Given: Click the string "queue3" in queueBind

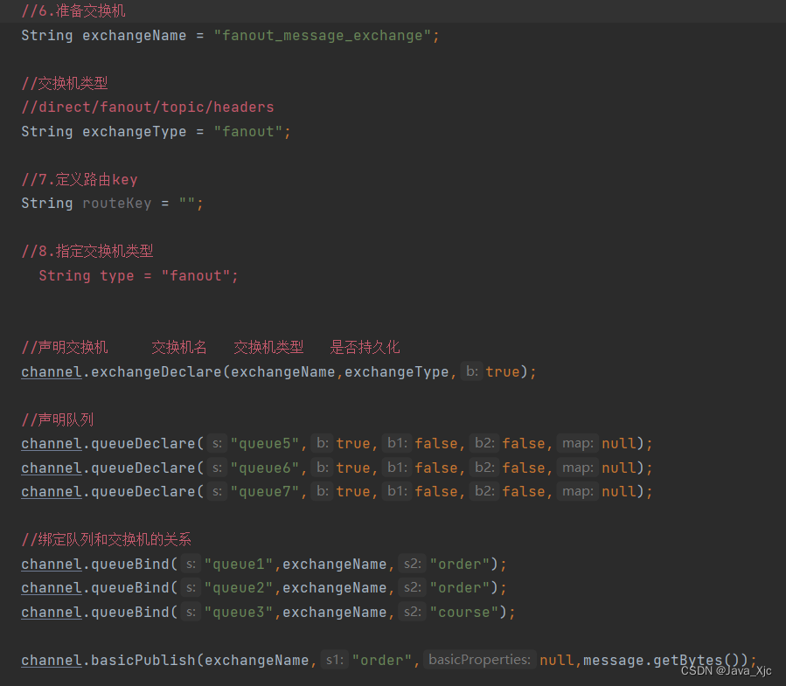Looking at the screenshot, I should [239, 613].
